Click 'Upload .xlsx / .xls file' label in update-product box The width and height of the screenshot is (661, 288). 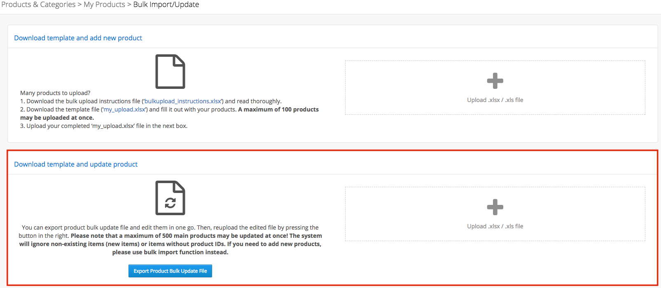pos(495,226)
